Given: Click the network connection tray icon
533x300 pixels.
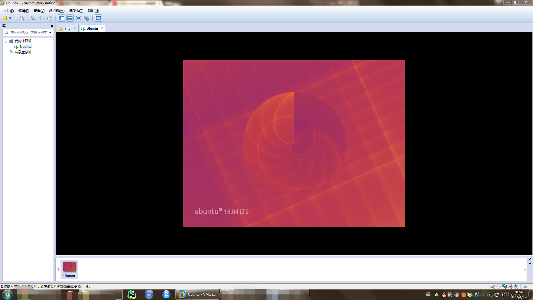Looking at the screenshot, I should click(497, 295).
